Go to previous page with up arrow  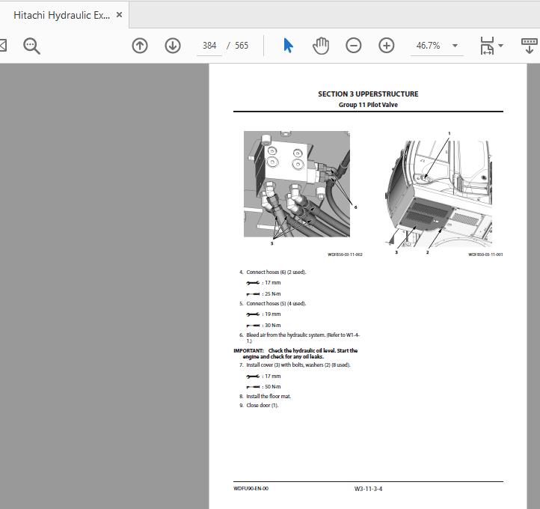pyautogui.click(x=139, y=46)
